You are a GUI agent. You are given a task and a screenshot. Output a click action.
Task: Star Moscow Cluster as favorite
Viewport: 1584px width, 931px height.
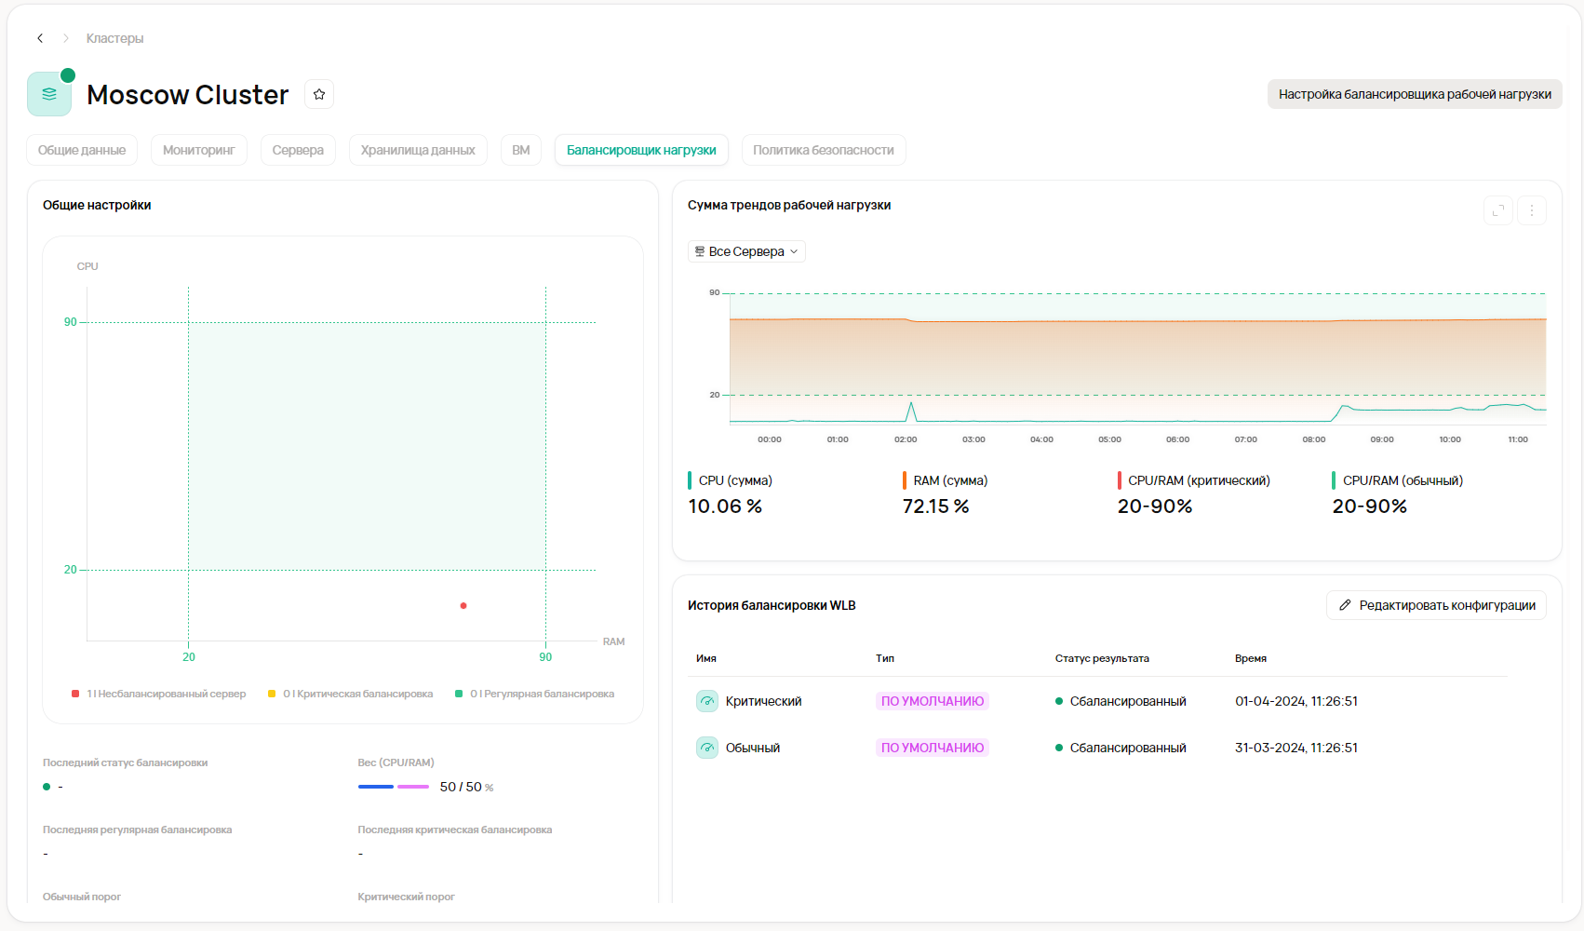coord(319,94)
